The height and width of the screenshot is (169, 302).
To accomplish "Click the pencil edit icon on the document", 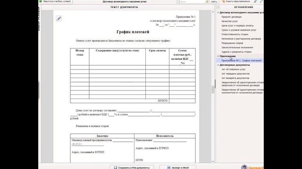I will pos(59,18).
